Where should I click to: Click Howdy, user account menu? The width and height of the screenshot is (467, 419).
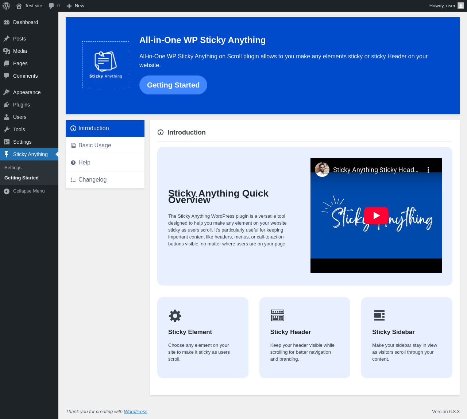[447, 6]
